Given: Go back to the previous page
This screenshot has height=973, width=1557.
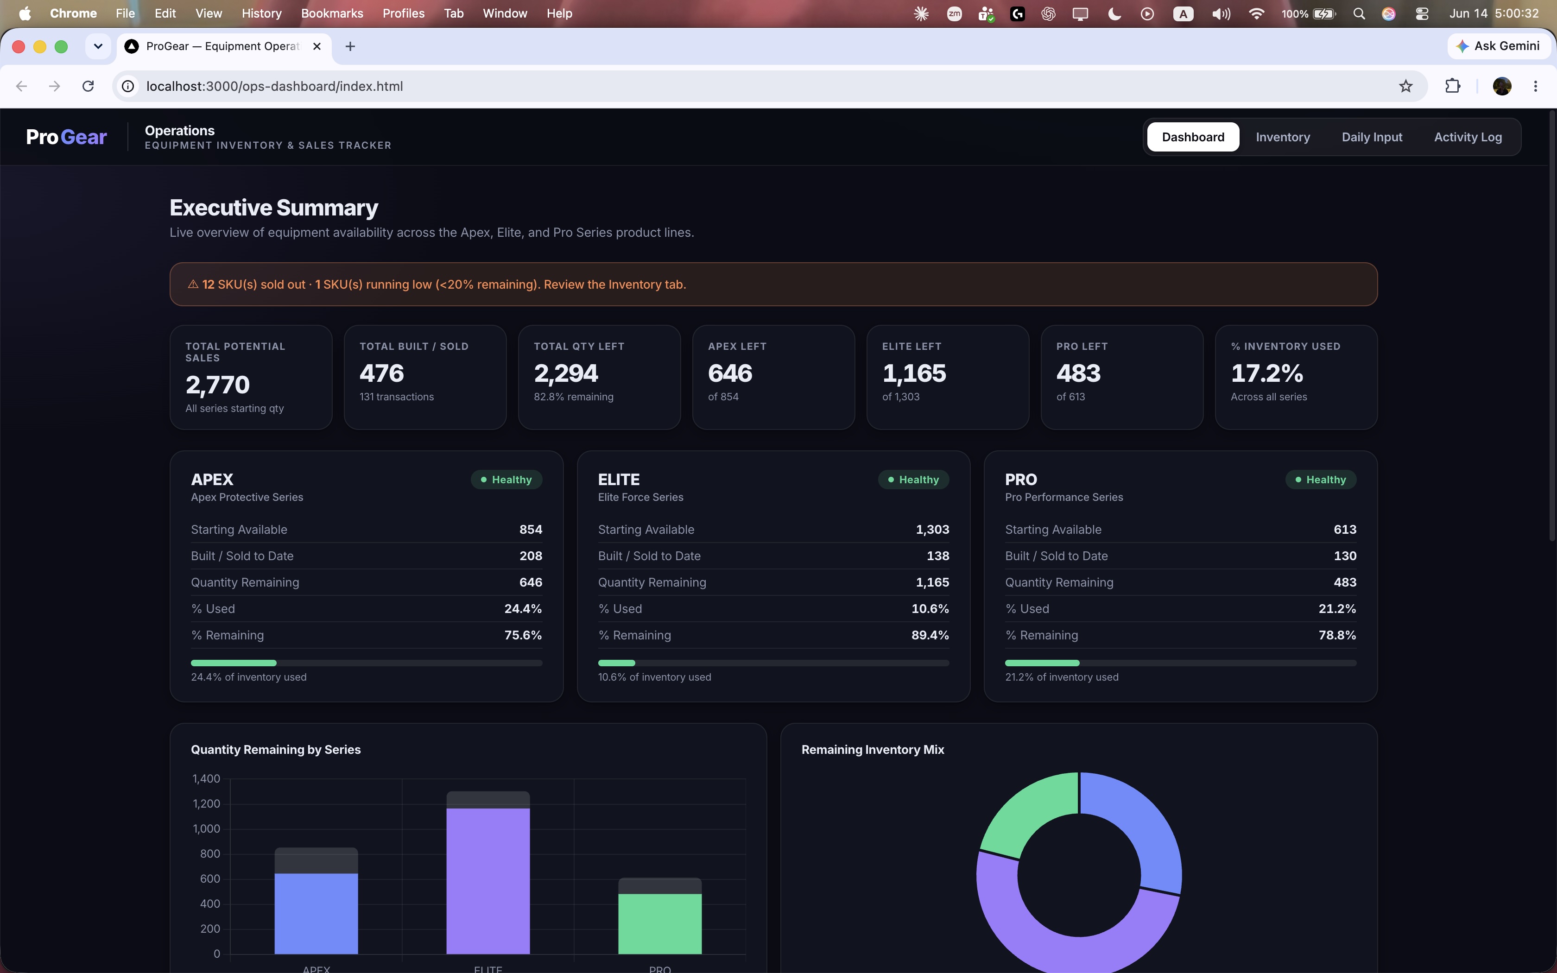Looking at the screenshot, I should [21, 86].
